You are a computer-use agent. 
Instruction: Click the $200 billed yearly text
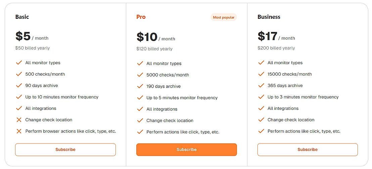click(x=276, y=48)
